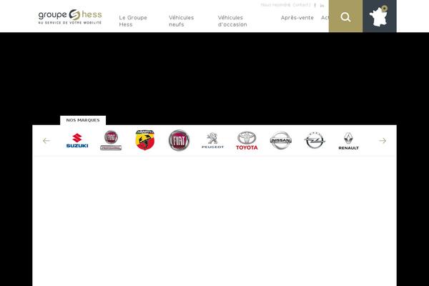Open the Le Groupe Hess menu
429x286 pixels.
tap(133, 21)
